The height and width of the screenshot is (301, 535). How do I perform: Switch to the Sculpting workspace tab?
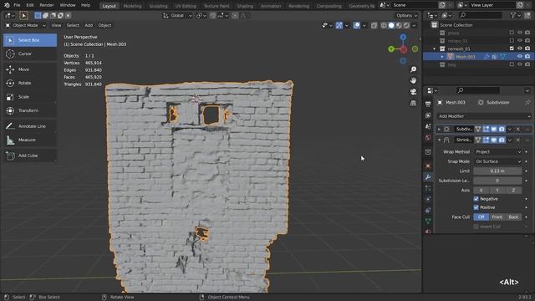click(158, 6)
